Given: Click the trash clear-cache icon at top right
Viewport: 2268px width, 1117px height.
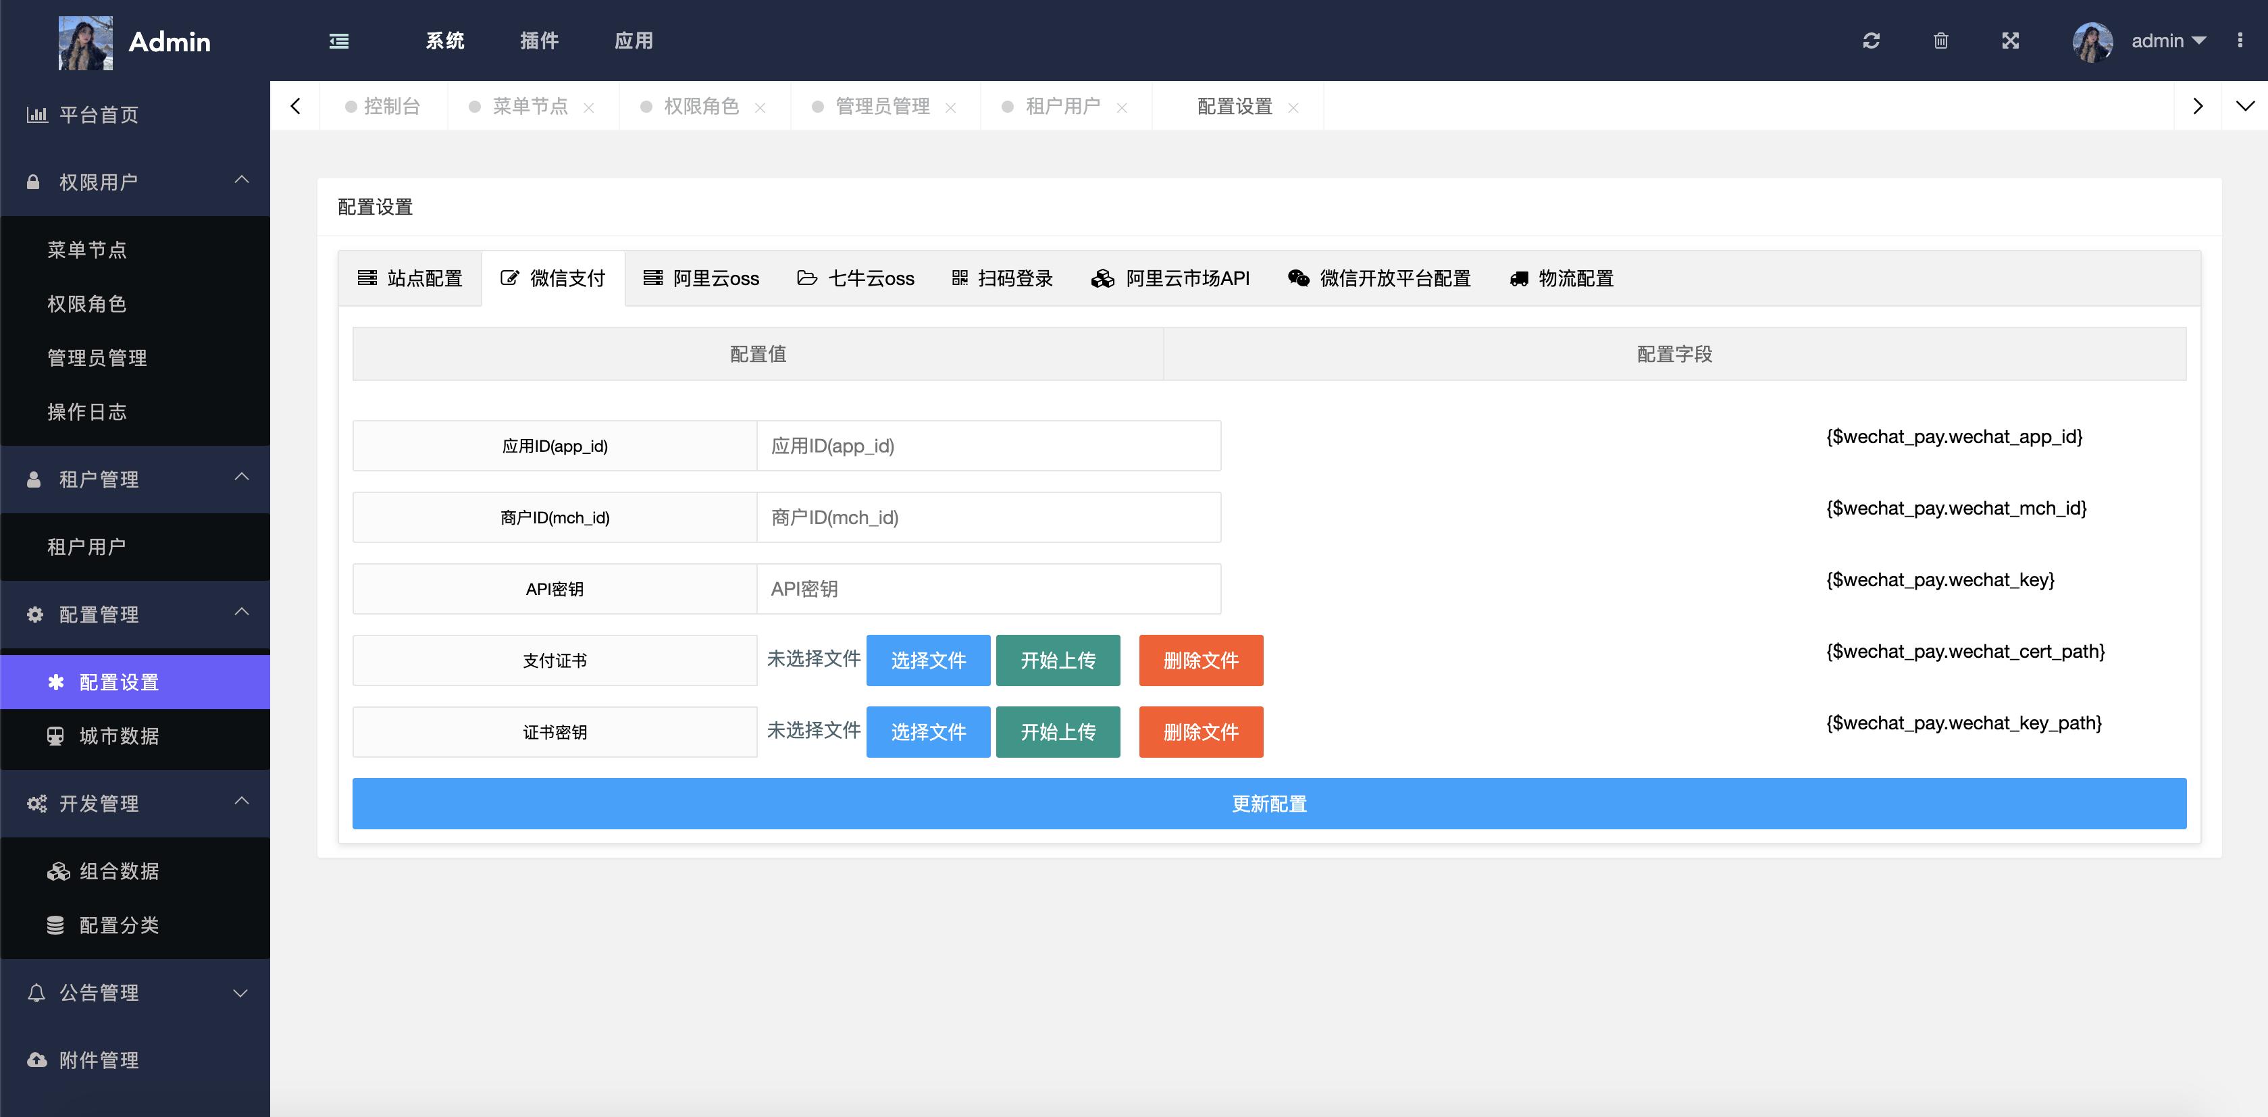Looking at the screenshot, I should tap(1940, 41).
